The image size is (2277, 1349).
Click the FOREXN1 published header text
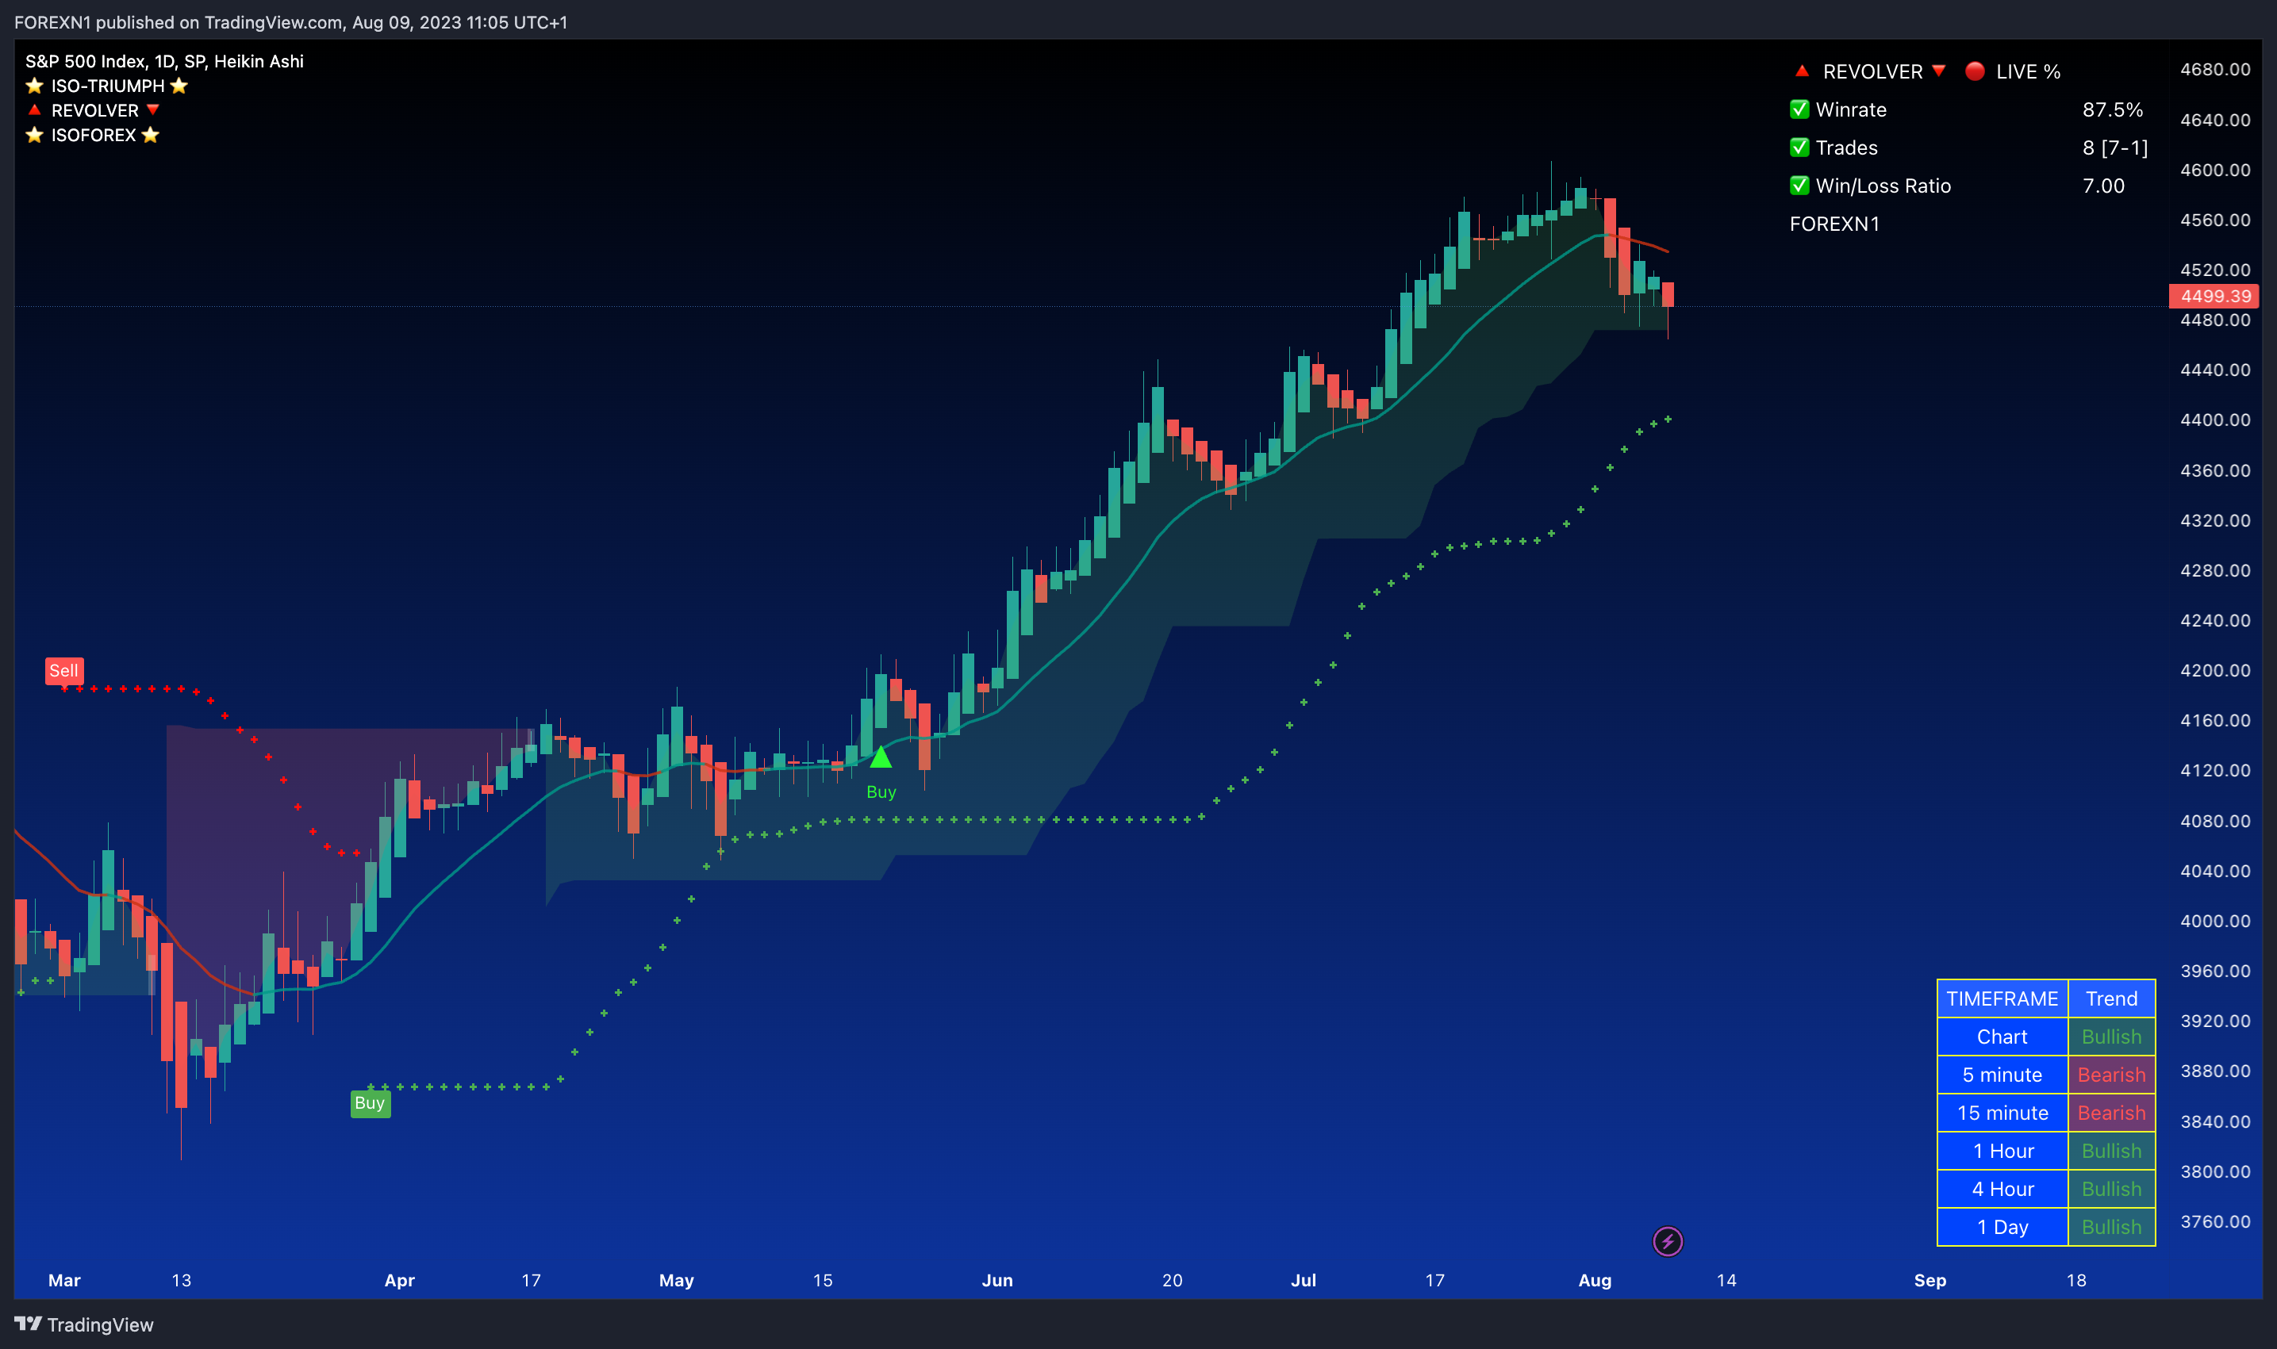291,22
